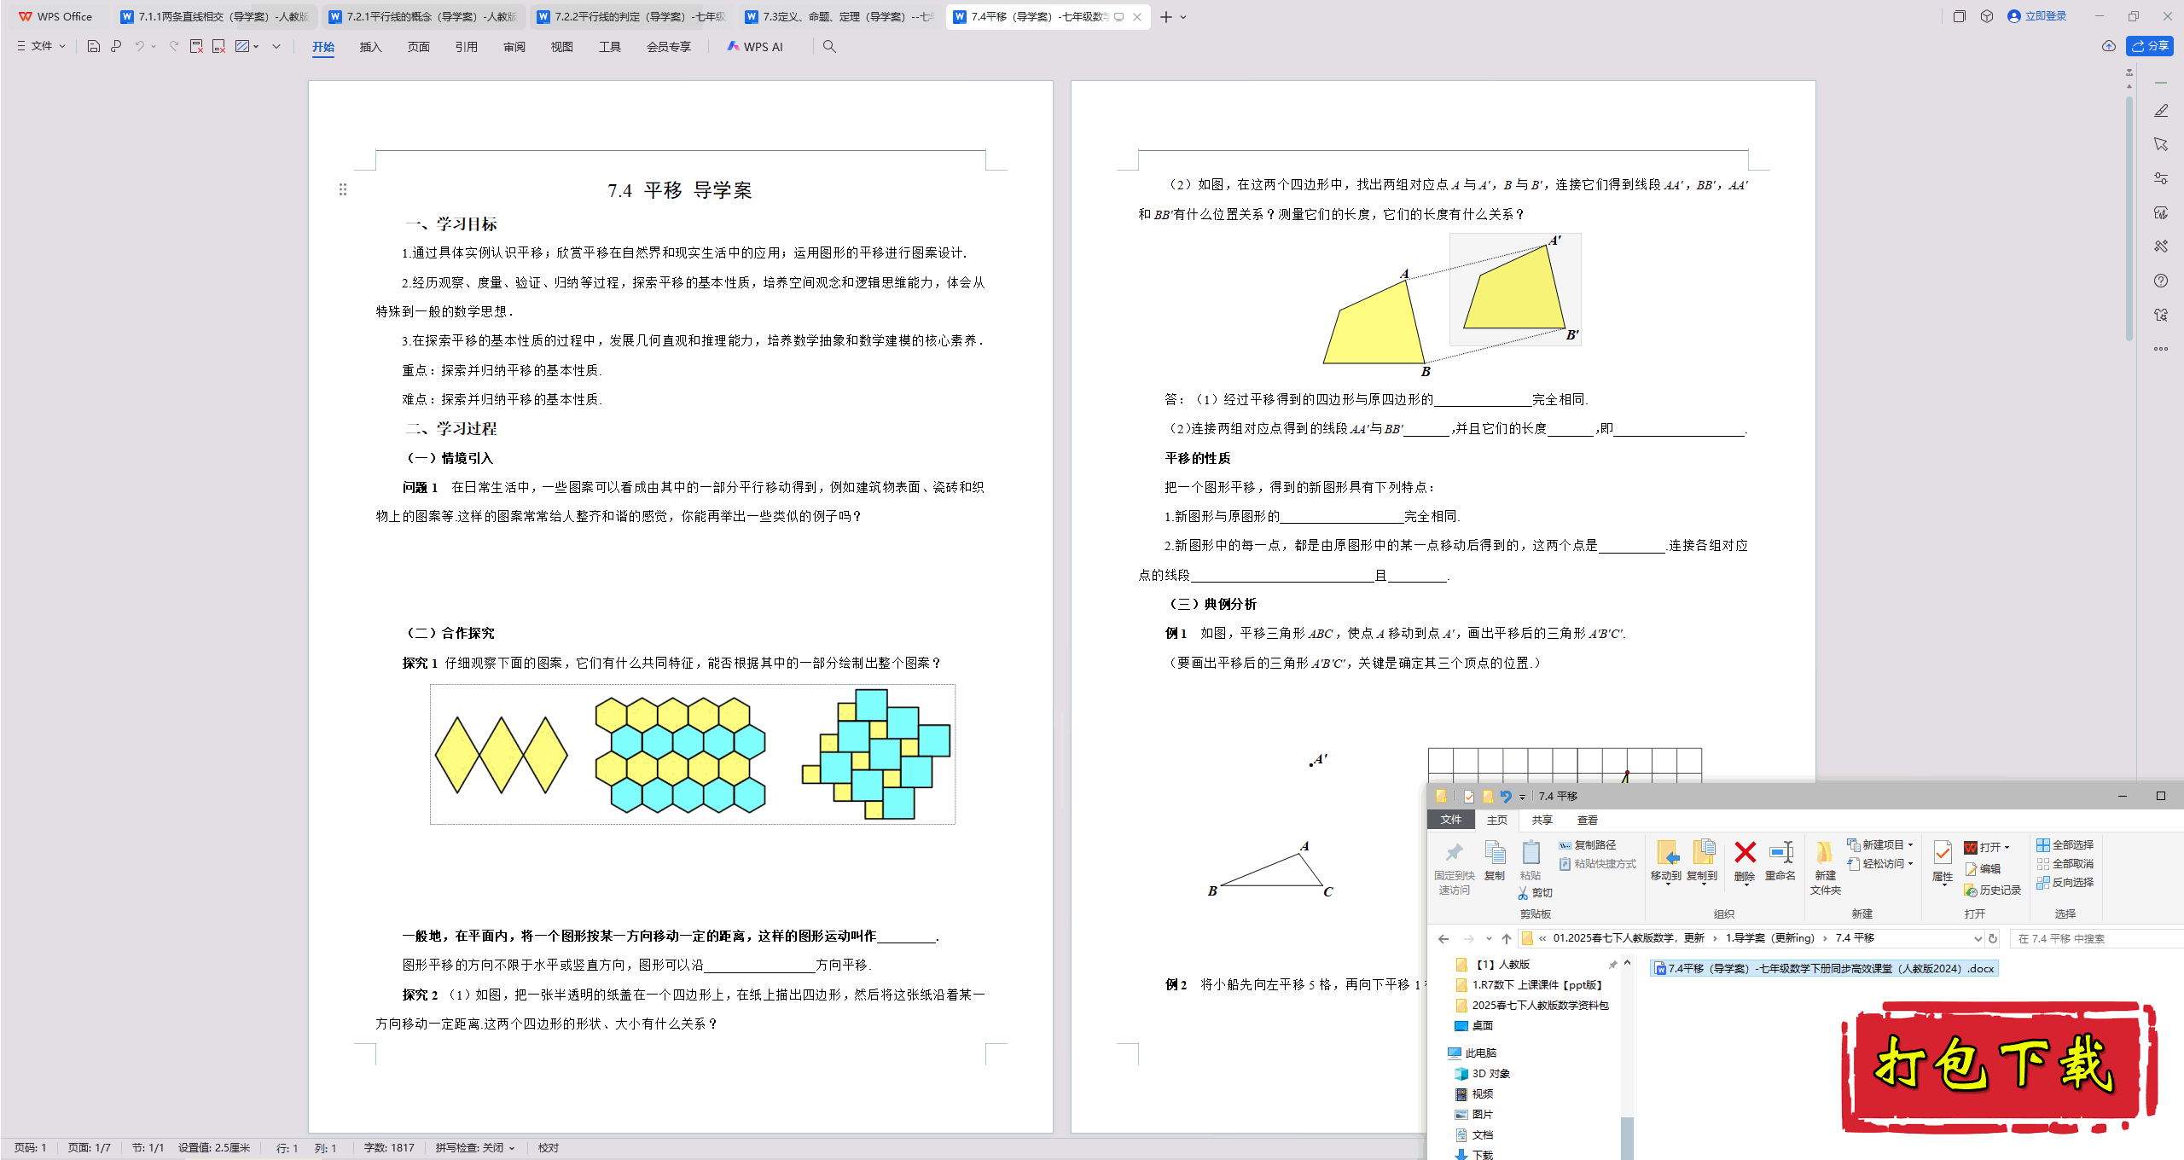Click 历史记录 in Explorer ribbon
2184x1160 pixels.
click(x=1992, y=890)
